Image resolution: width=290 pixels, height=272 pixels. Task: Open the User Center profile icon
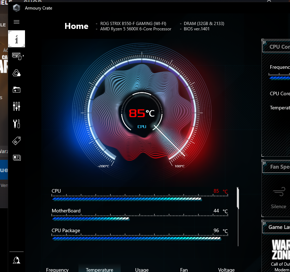coord(17,260)
